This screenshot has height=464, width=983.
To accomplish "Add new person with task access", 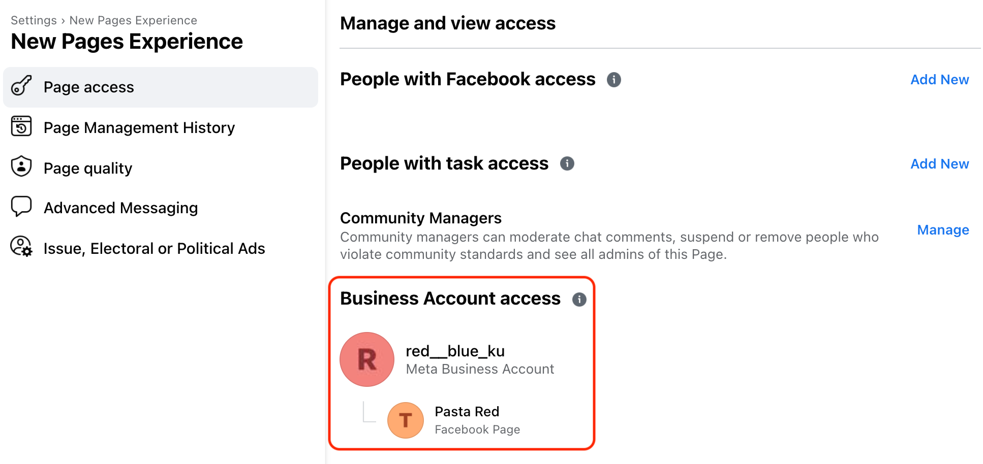I will coord(939,164).
